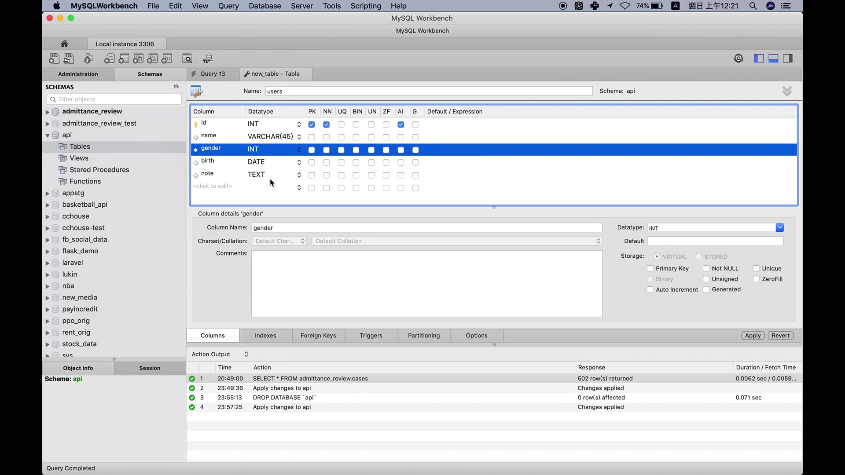This screenshot has height=475, width=845.
Task: Tick NN checkbox in name row
Action: click(326, 137)
